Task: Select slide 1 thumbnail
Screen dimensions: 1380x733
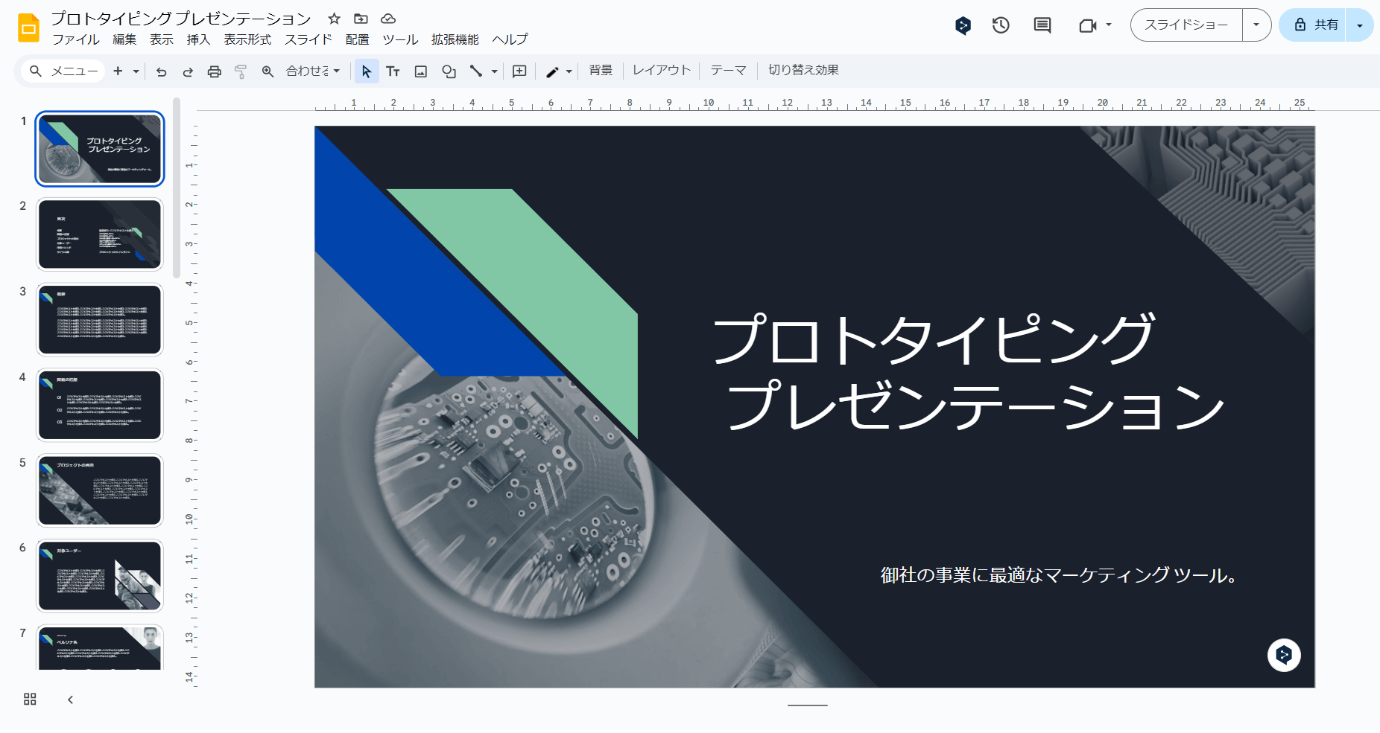Action: pos(100,149)
